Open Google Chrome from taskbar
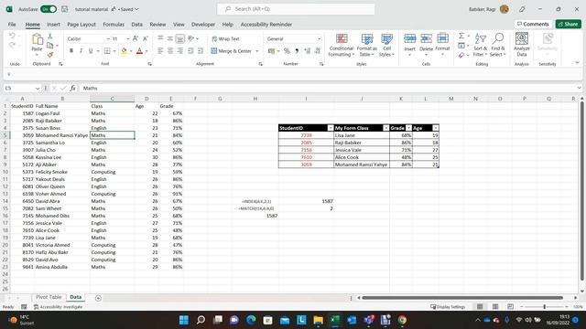 point(402,320)
